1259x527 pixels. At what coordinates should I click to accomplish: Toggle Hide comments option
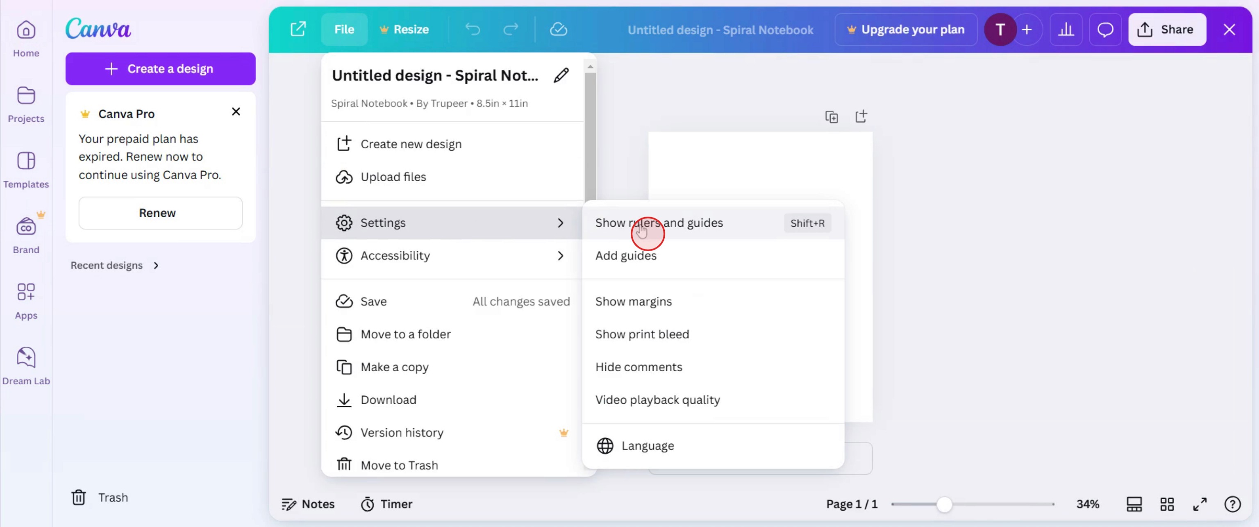(x=713, y=367)
